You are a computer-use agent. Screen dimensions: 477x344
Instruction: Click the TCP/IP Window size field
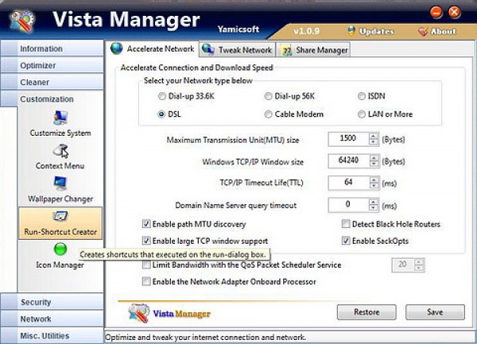(349, 160)
